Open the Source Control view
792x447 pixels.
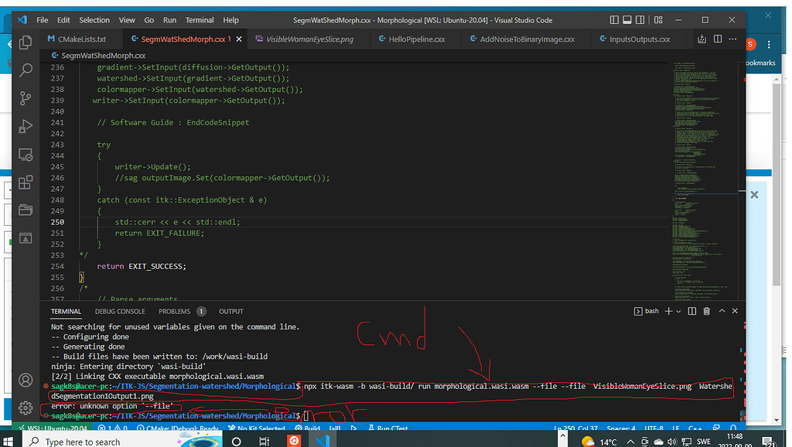[x=26, y=97]
